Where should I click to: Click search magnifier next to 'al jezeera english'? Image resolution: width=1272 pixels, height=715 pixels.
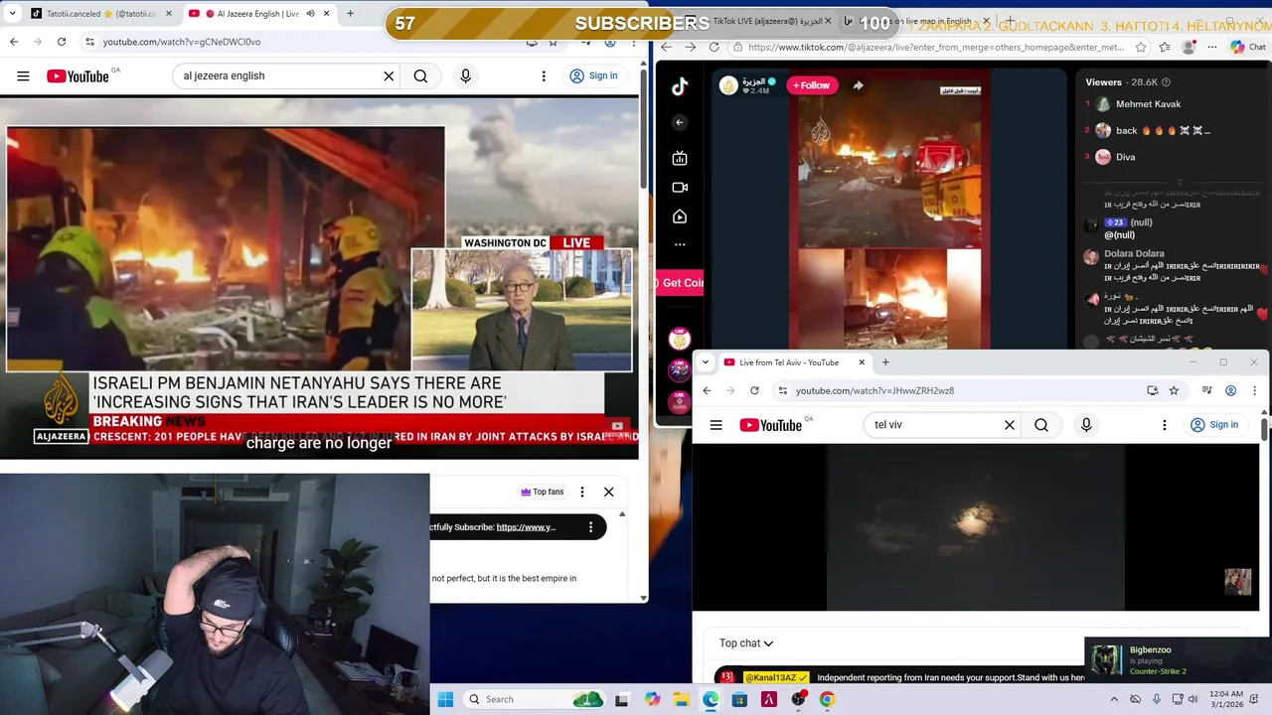click(420, 75)
